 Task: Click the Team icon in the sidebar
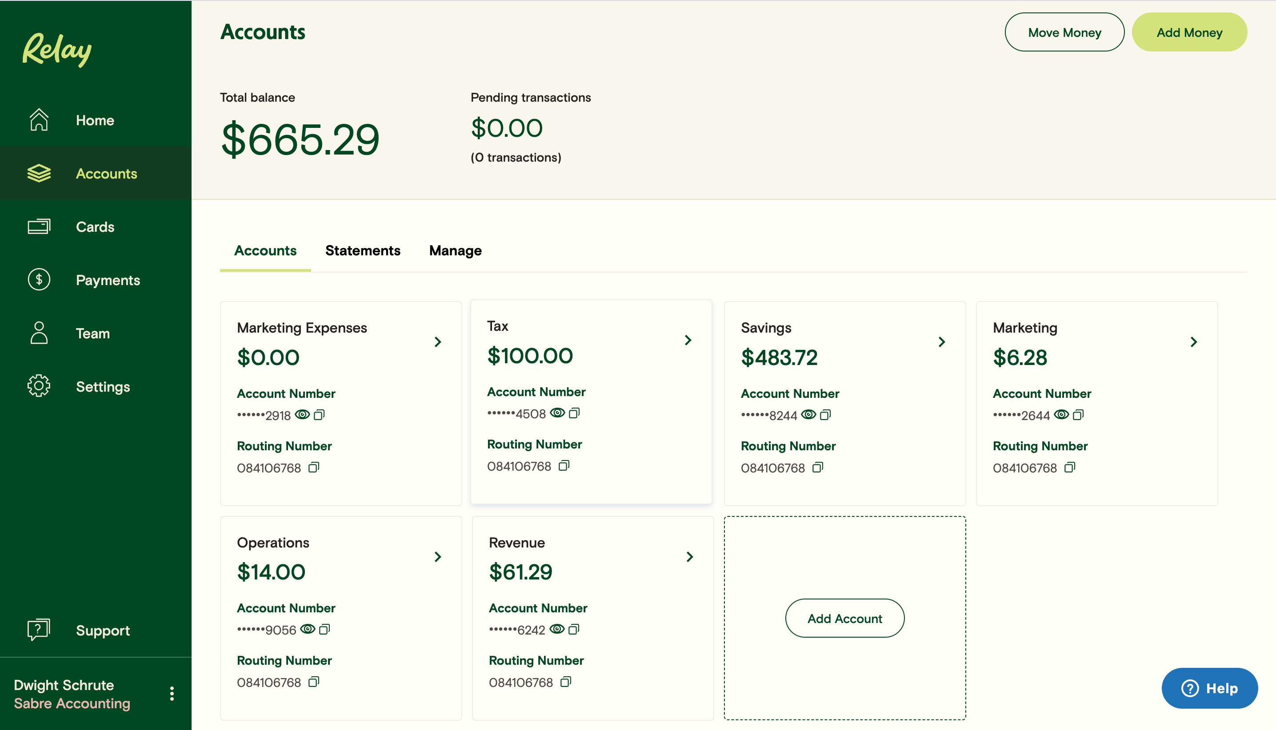(x=39, y=333)
